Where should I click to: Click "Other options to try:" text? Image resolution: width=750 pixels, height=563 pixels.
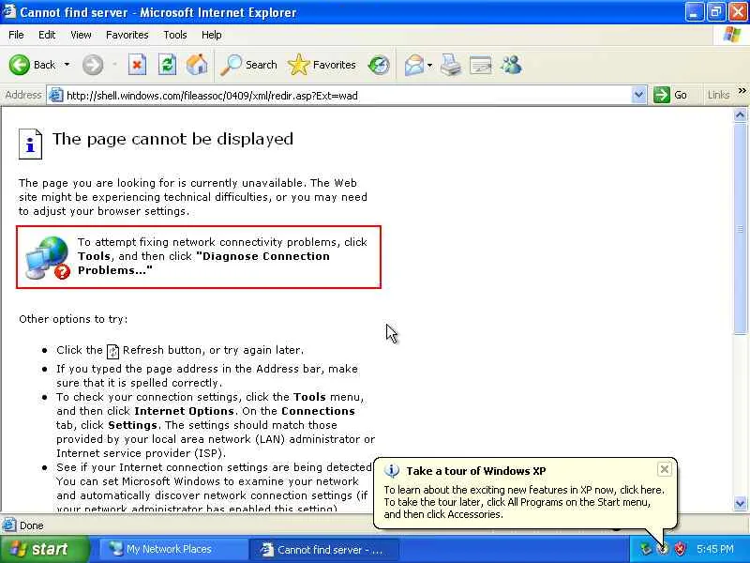click(x=74, y=319)
